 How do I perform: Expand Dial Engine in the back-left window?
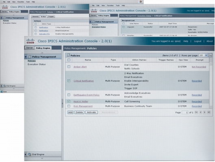coord(1,86)
